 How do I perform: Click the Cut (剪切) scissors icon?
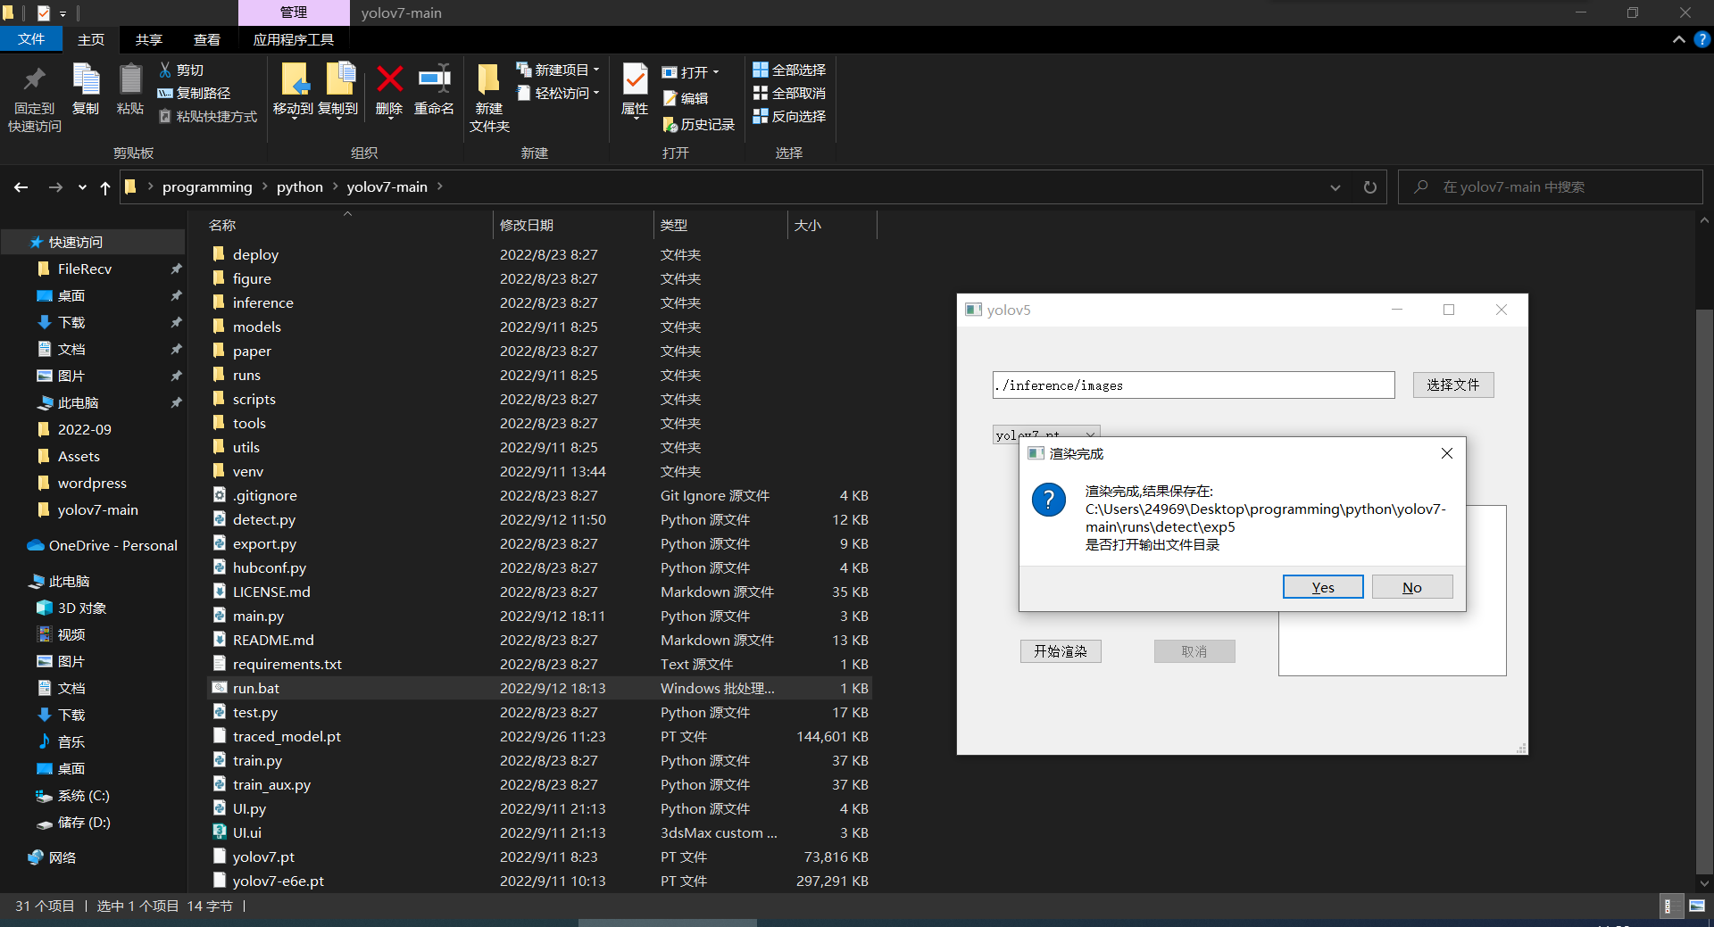tap(165, 70)
